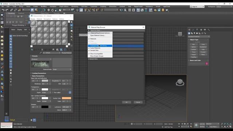Open the Roughness mode dropdown
The height and width of the screenshot is (131, 233).
click(x=56, y=81)
